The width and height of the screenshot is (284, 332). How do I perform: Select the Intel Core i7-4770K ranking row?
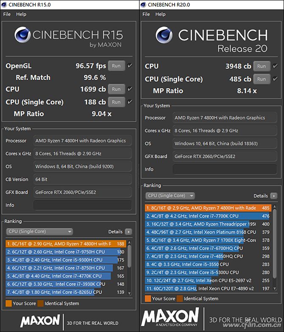pos(66,276)
